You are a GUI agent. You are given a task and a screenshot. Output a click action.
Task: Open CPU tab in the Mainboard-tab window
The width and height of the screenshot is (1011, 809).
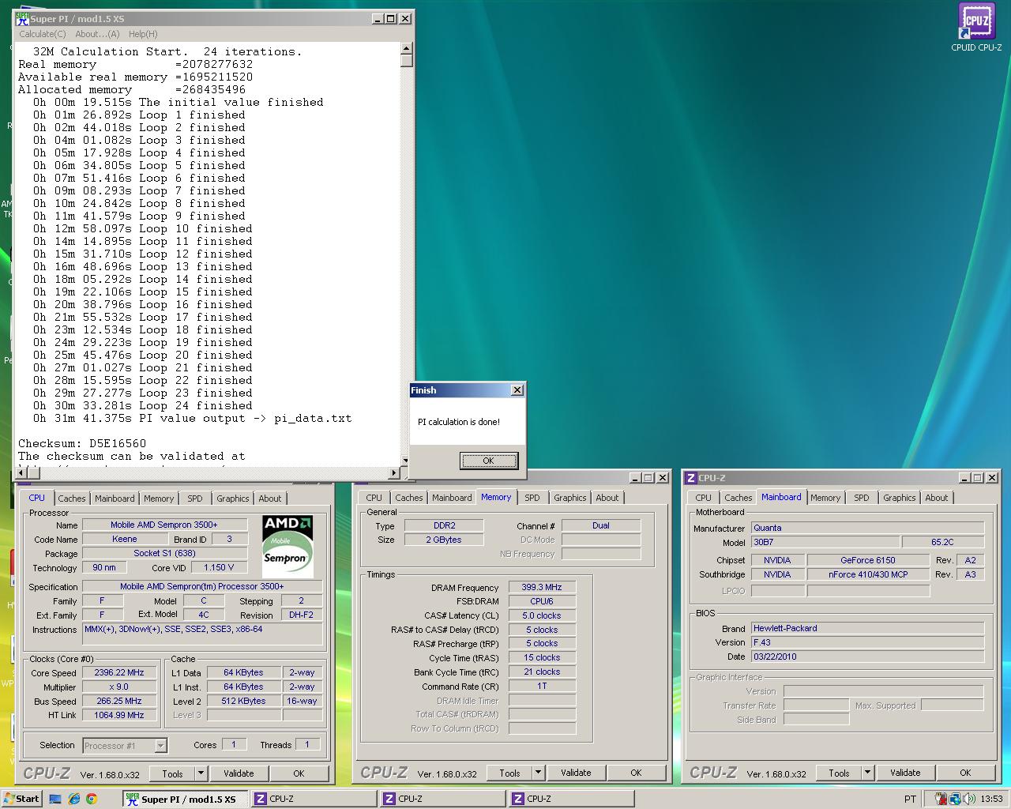(x=704, y=498)
